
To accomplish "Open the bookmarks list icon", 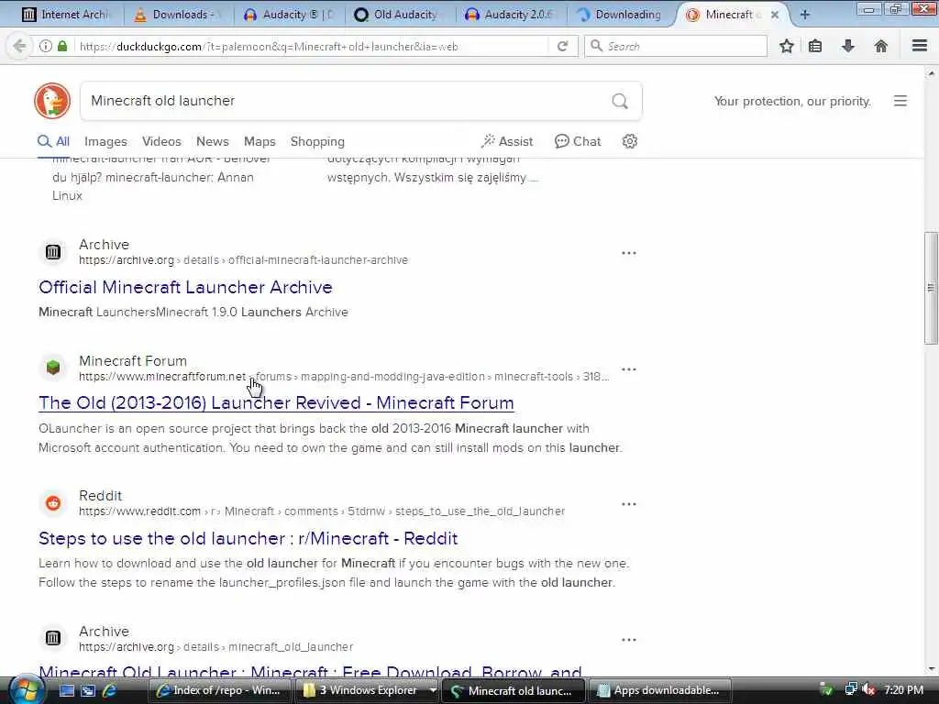I will click(x=815, y=46).
